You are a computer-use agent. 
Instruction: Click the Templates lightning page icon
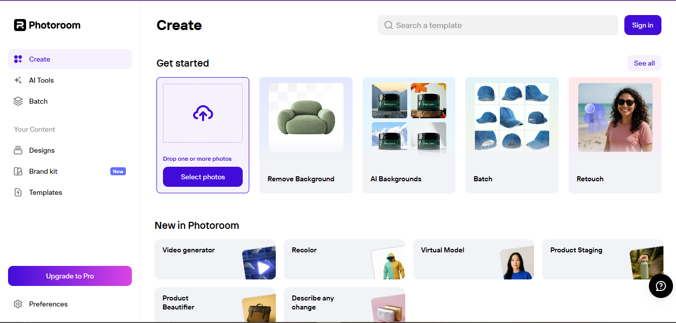pyautogui.click(x=18, y=192)
